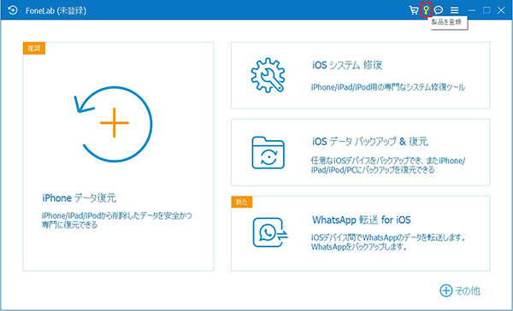This screenshot has width=513, height=311.
Task: Close the FoneLab window
Action: point(501,10)
